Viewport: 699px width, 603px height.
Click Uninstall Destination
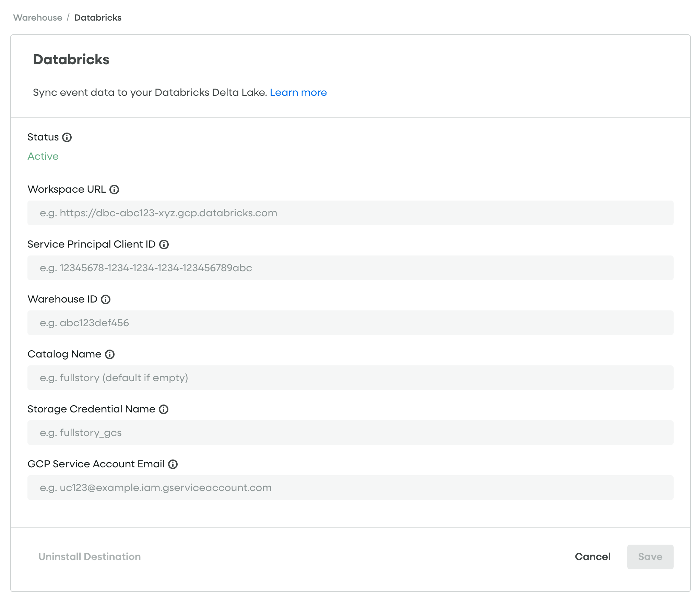pyautogui.click(x=90, y=557)
